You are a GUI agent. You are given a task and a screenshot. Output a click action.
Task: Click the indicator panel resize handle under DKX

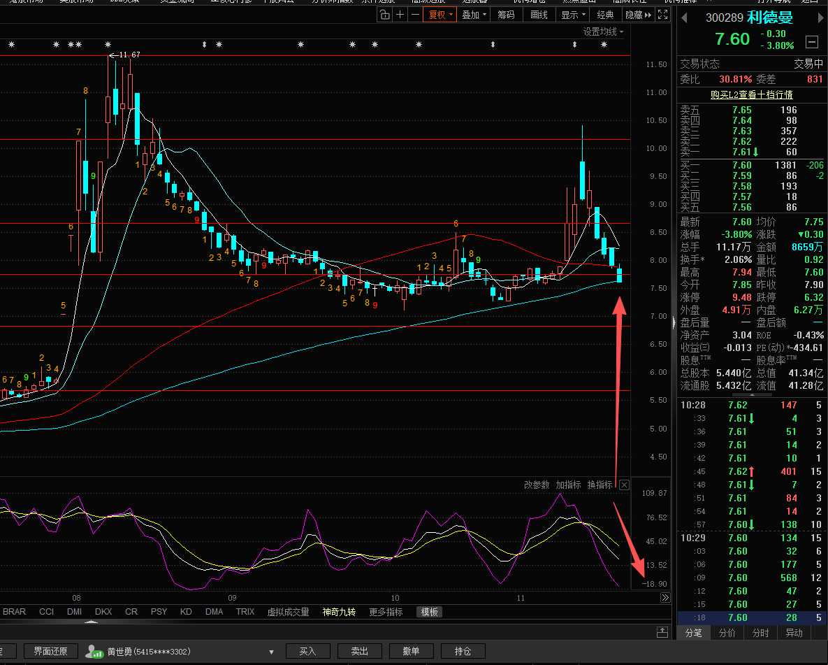pyautogui.click(x=91, y=622)
